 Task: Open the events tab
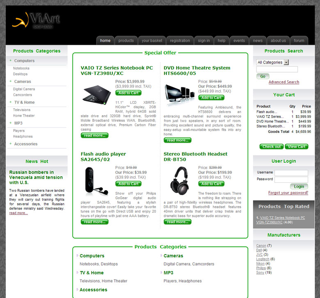tap(239, 41)
